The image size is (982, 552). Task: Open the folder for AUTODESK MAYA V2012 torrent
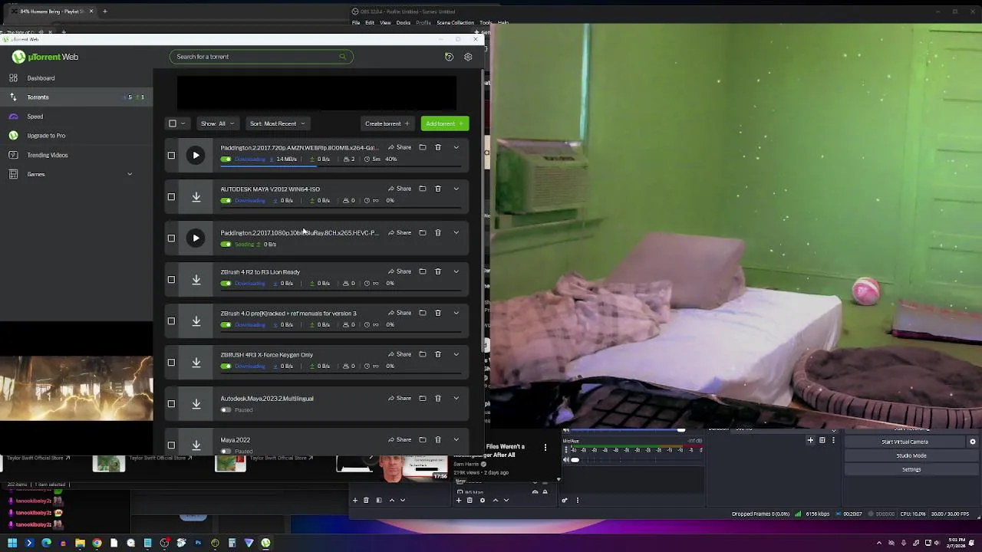pyautogui.click(x=422, y=189)
